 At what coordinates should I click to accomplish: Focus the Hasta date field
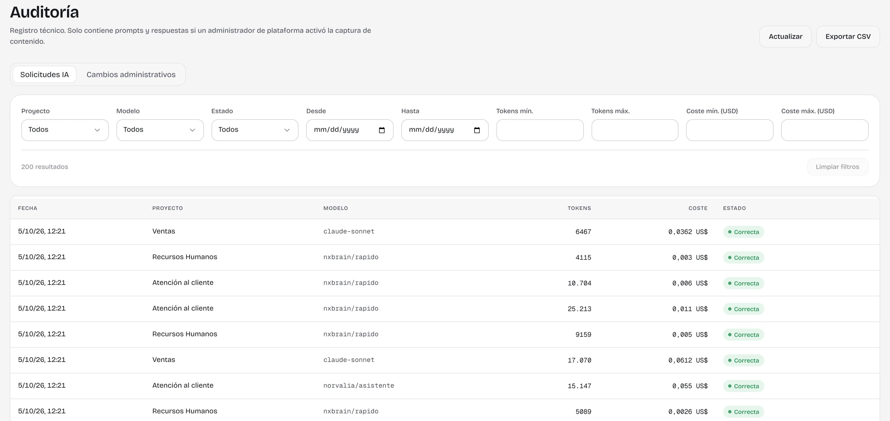[445, 130]
